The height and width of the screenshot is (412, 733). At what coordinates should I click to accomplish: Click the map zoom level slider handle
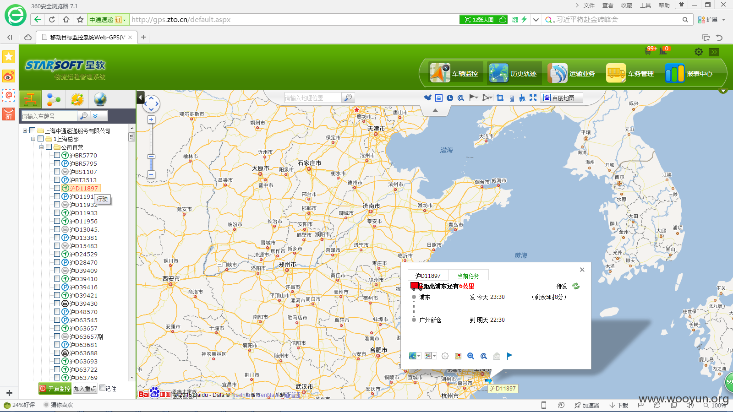(151, 157)
